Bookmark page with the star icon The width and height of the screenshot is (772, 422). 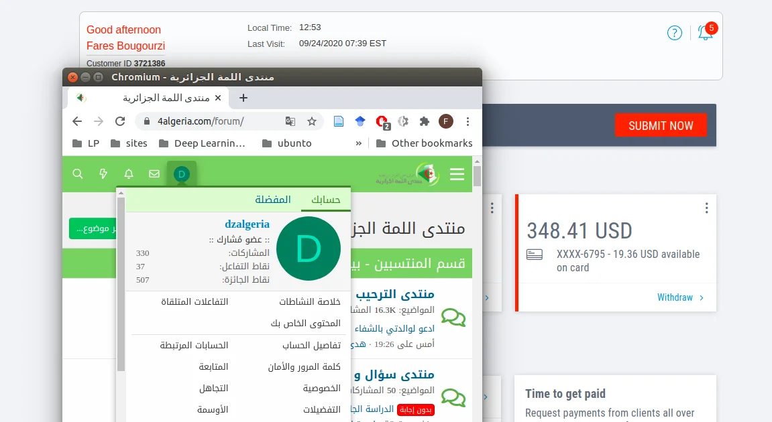(312, 121)
